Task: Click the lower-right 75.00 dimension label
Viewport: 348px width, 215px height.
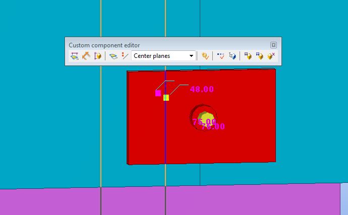Action: click(x=213, y=126)
